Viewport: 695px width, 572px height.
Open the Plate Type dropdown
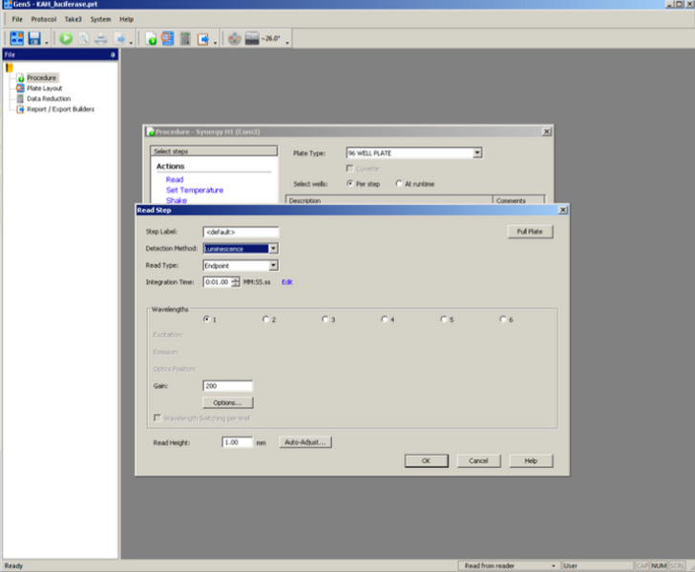[x=477, y=153]
